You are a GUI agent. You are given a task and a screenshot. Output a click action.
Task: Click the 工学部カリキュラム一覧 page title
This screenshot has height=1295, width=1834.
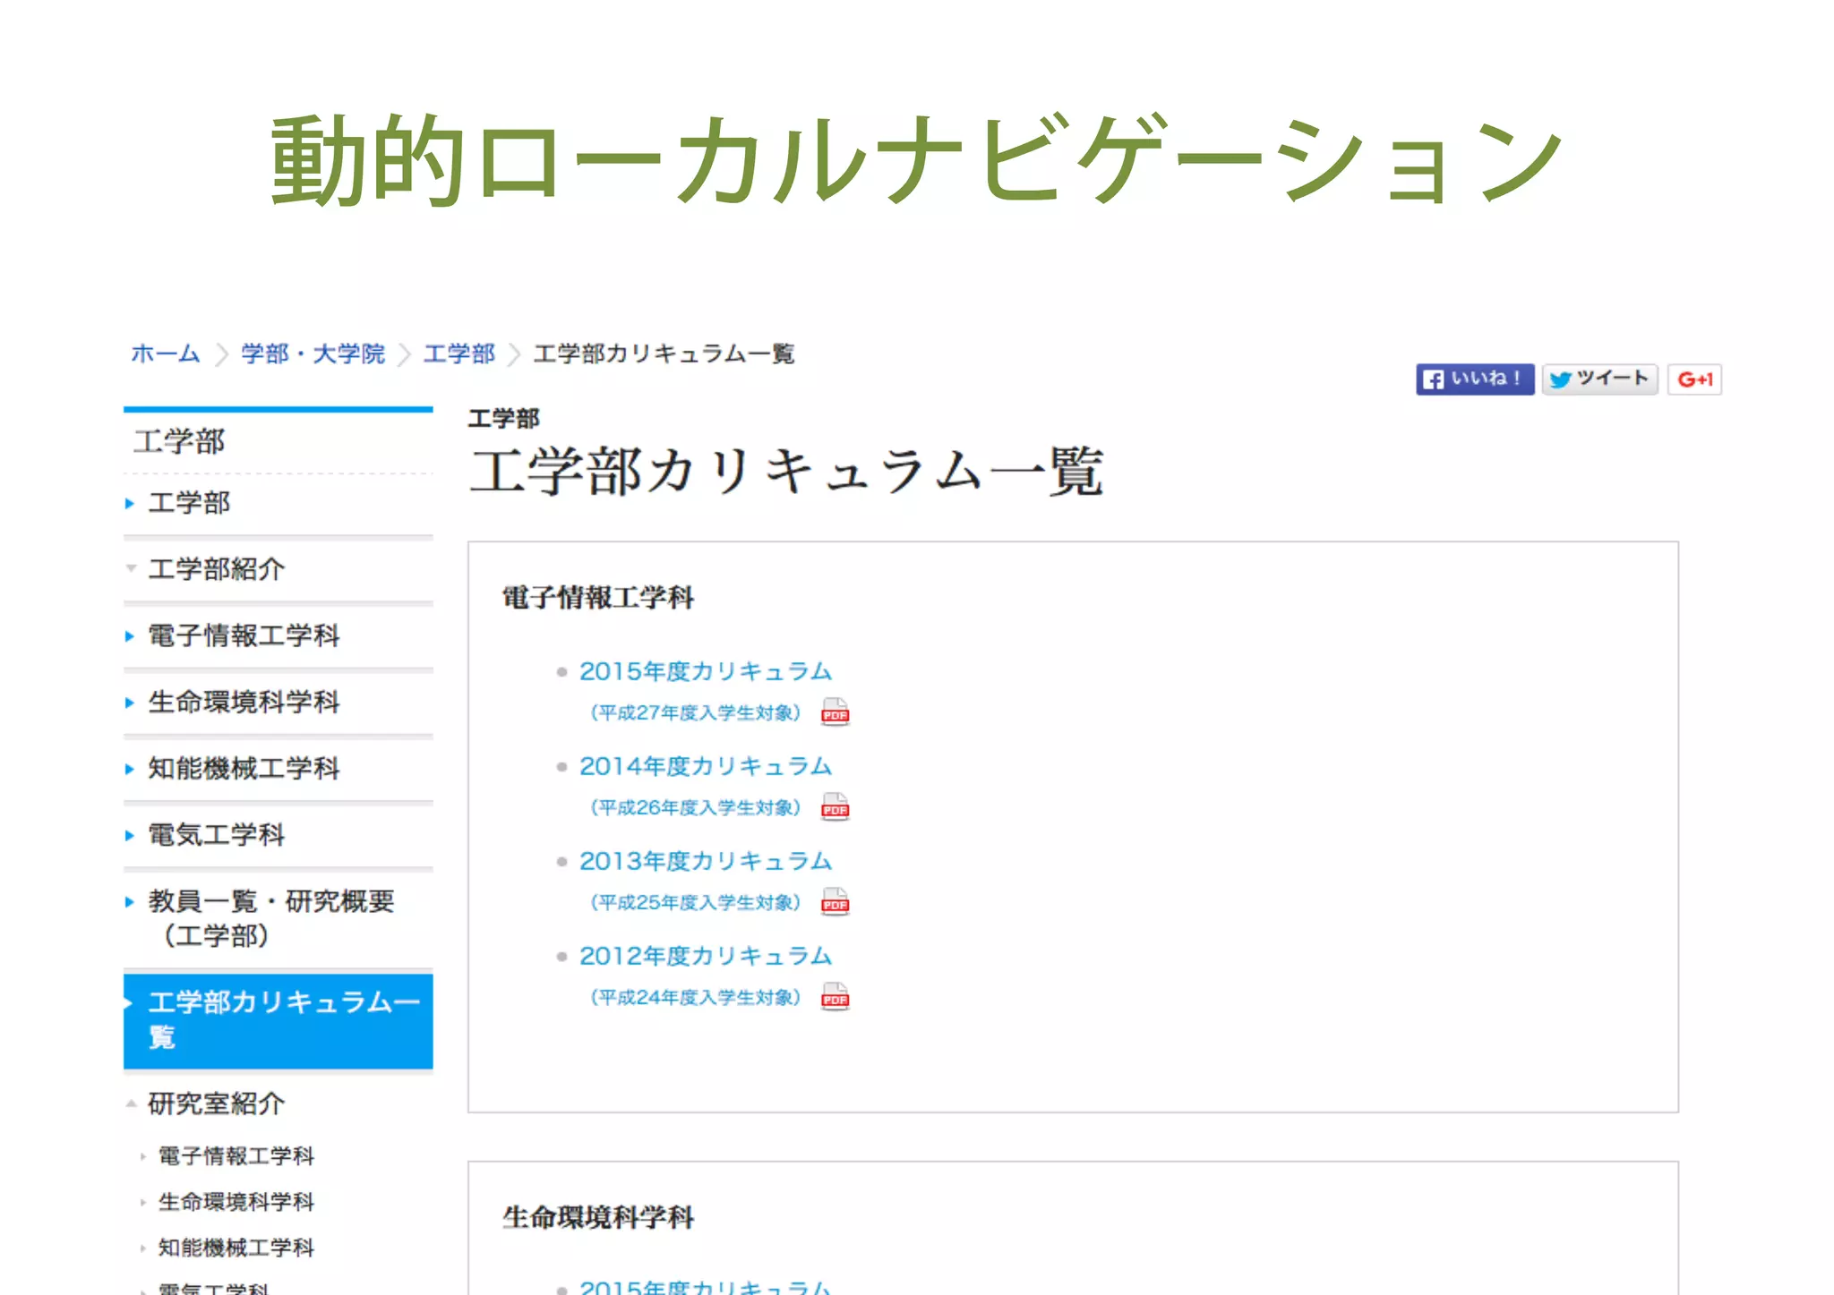point(786,472)
